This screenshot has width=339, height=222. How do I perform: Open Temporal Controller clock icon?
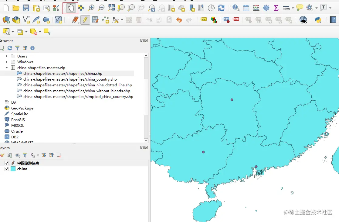click(211, 8)
